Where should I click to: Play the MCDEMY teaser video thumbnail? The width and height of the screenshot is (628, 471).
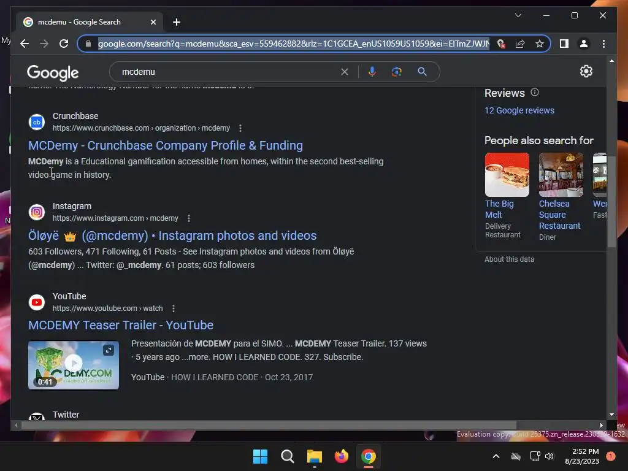click(x=74, y=365)
